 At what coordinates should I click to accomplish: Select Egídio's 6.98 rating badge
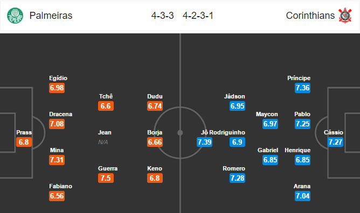(x=57, y=88)
